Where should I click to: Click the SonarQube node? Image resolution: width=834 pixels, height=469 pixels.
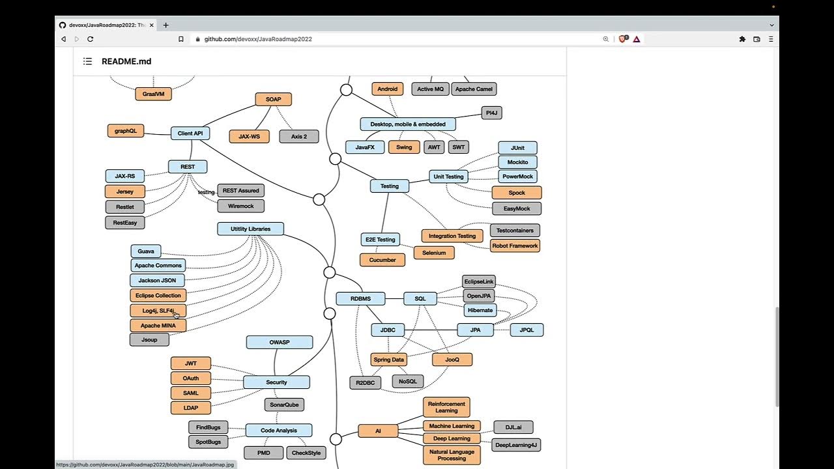pyautogui.click(x=285, y=405)
